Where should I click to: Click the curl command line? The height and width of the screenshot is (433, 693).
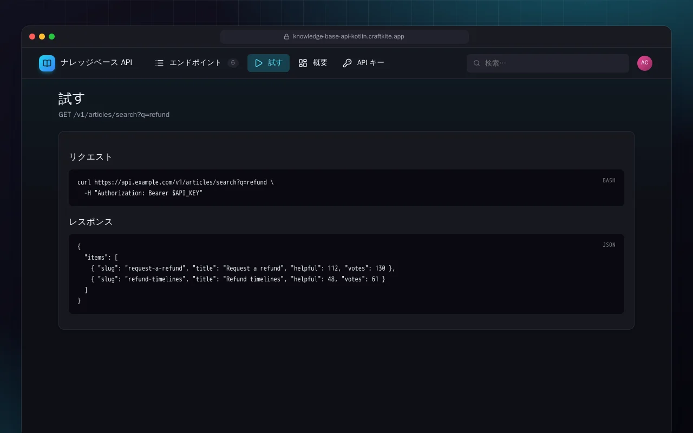click(175, 182)
